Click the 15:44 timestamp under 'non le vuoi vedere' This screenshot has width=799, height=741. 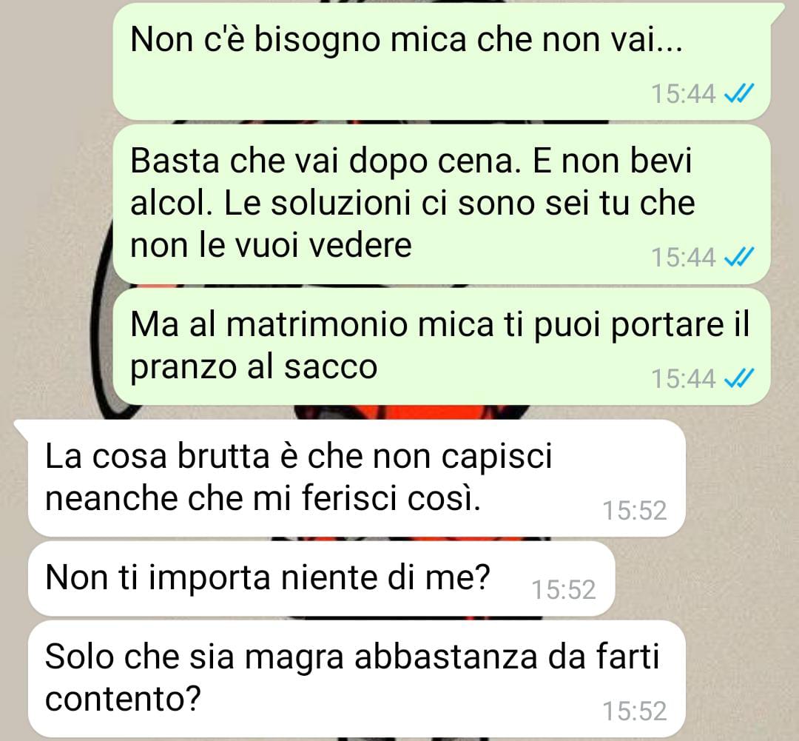click(684, 257)
